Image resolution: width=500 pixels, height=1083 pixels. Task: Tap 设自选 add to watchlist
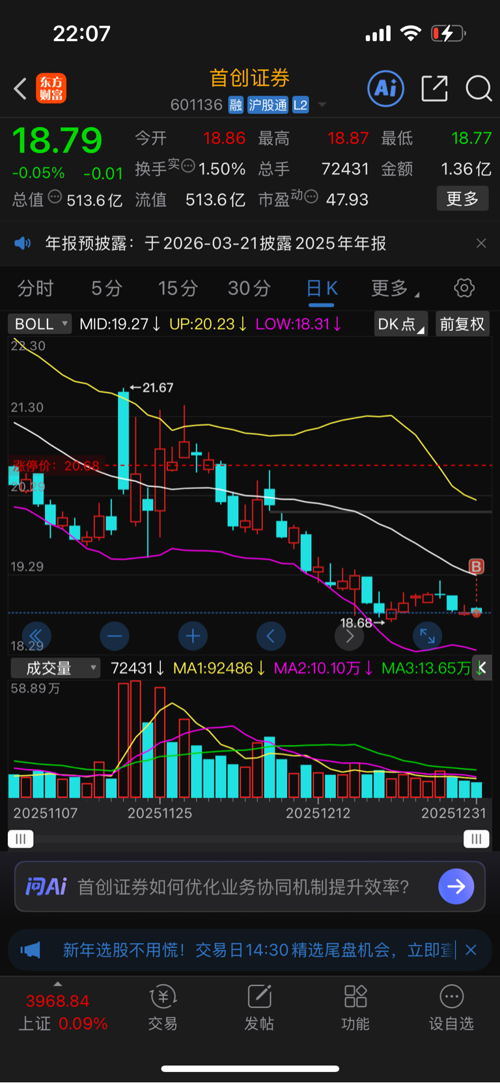451,1008
